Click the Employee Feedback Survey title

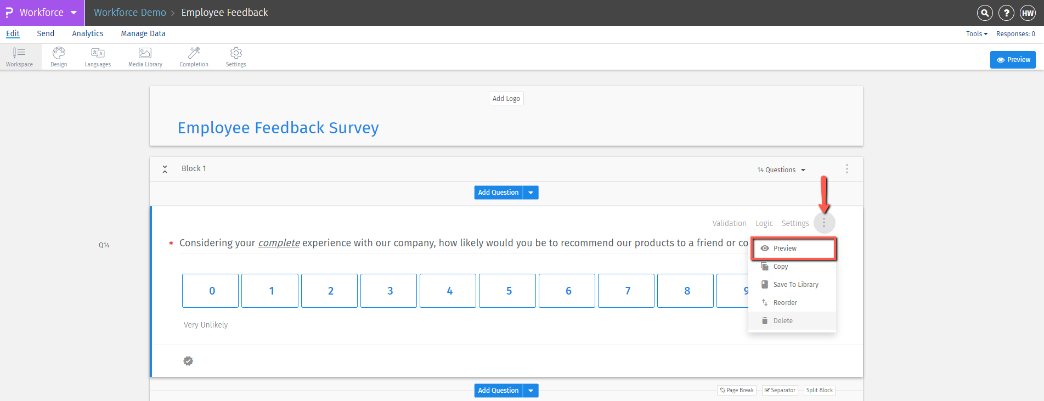tap(278, 128)
